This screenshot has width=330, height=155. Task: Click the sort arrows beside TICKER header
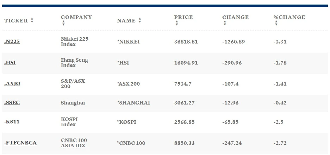click(x=32, y=21)
